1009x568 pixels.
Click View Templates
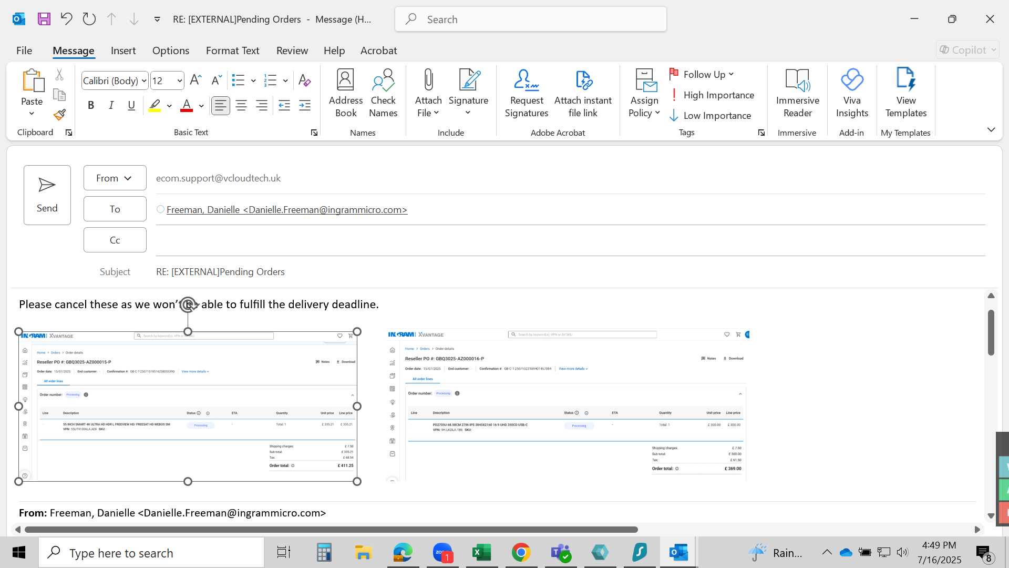906,93
